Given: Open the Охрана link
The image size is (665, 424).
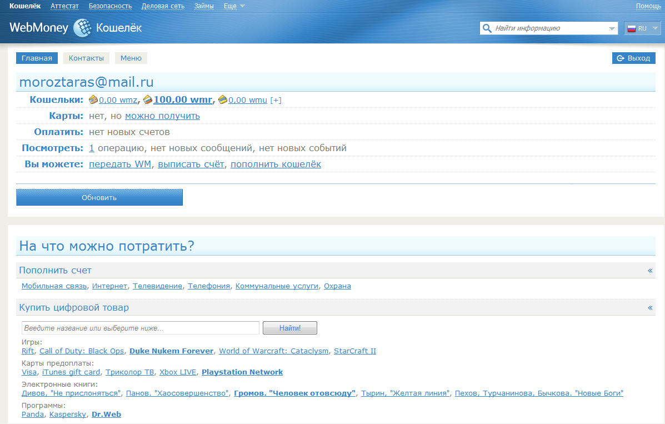Looking at the screenshot, I should coord(338,286).
